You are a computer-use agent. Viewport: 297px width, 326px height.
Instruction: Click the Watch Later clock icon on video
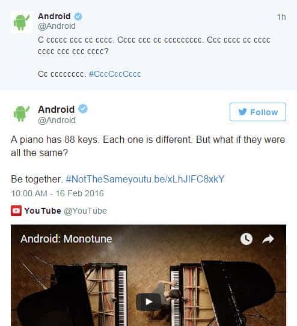246,239
